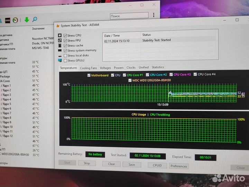Click the CPU chip icon beside Stress CPU
The height and width of the screenshot is (187, 249).
60,35
